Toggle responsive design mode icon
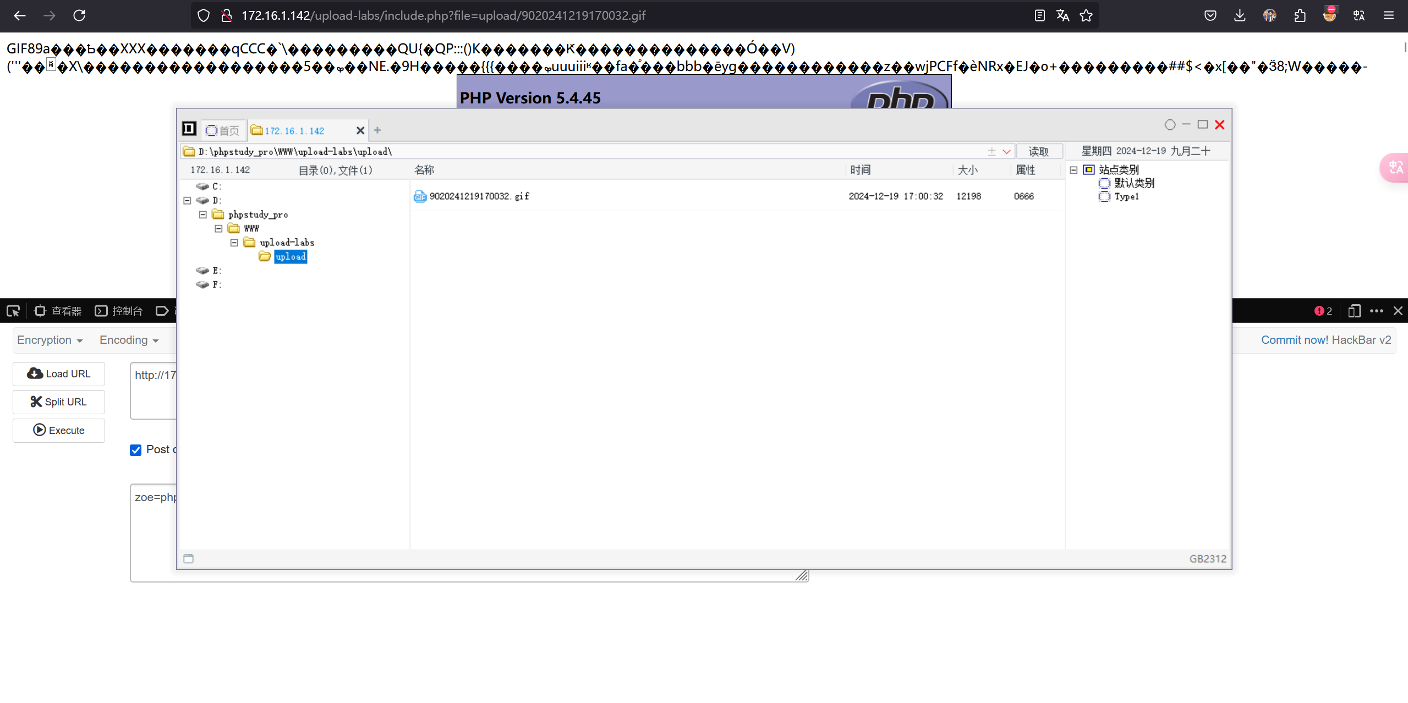This screenshot has width=1408, height=703. pos(1354,311)
